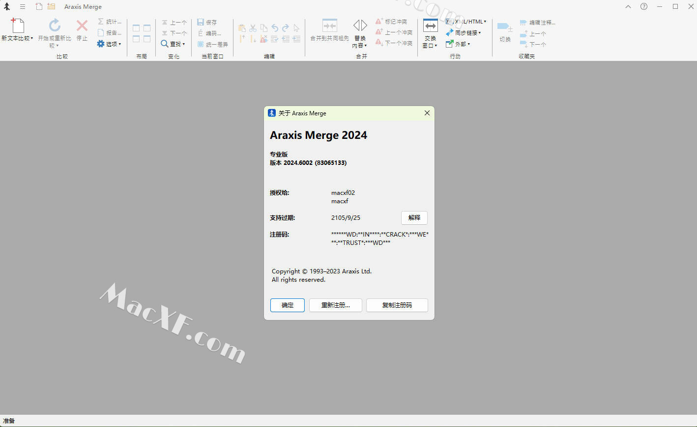Expand the Find (查找) magnifier dropdown

tap(173, 44)
